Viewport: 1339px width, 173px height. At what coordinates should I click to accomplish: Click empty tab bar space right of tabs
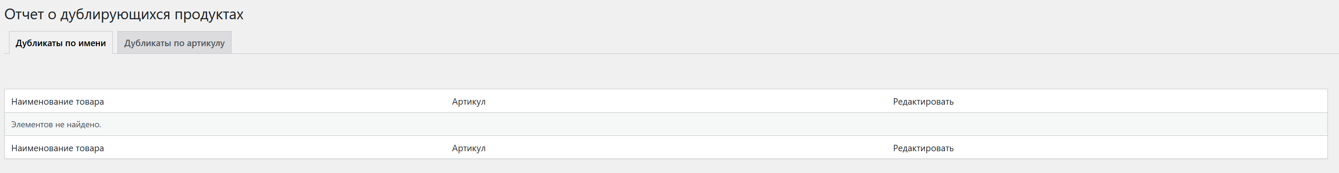coord(728,42)
